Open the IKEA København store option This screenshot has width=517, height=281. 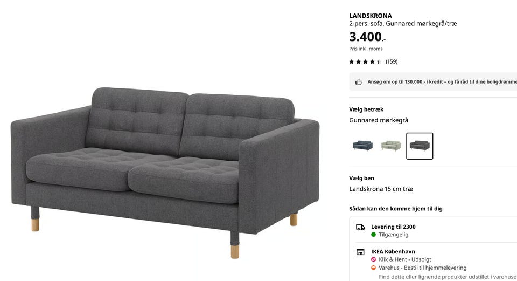click(x=393, y=252)
